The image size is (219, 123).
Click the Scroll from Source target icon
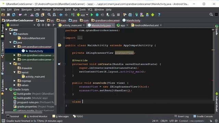tap(39, 25)
